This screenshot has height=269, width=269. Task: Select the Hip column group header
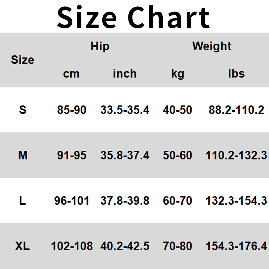click(x=100, y=46)
